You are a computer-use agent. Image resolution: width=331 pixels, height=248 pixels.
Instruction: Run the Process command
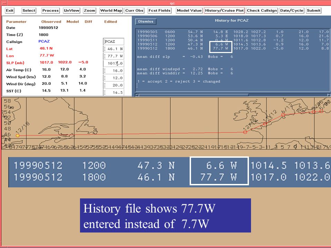coord(50,11)
